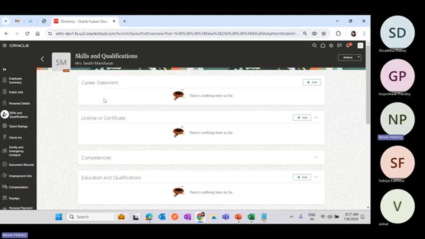Open the Actions dropdown button

coord(349,57)
